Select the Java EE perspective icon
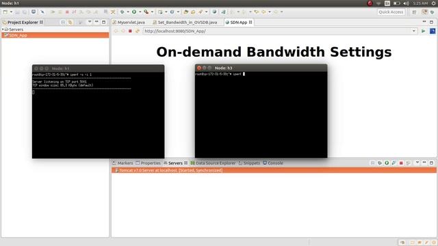Screen dimensions: 438x246 tap(424, 12)
